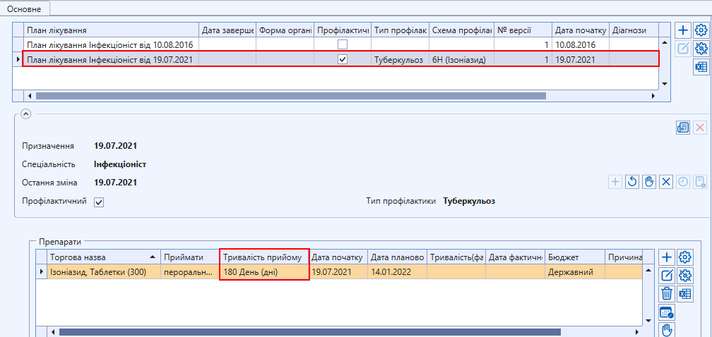Screen dimensions: 712x337
Task: Edit the selected medication in Препарати
Action: coord(666,276)
